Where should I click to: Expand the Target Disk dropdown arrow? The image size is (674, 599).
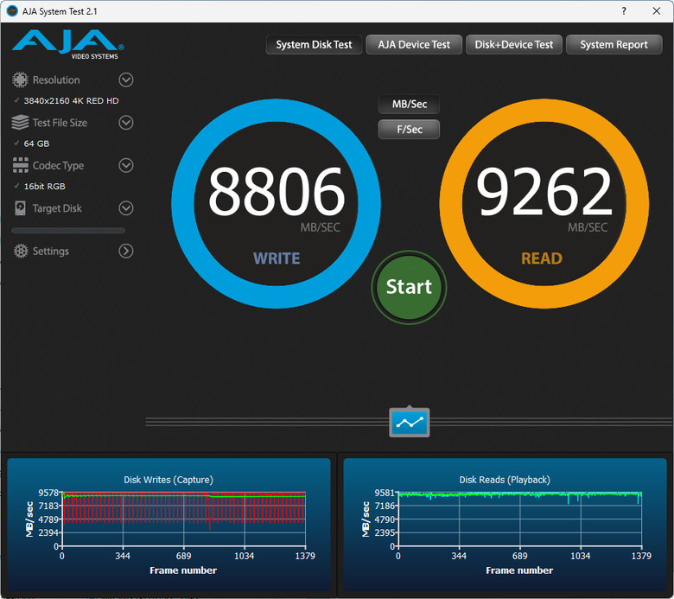click(126, 208)
